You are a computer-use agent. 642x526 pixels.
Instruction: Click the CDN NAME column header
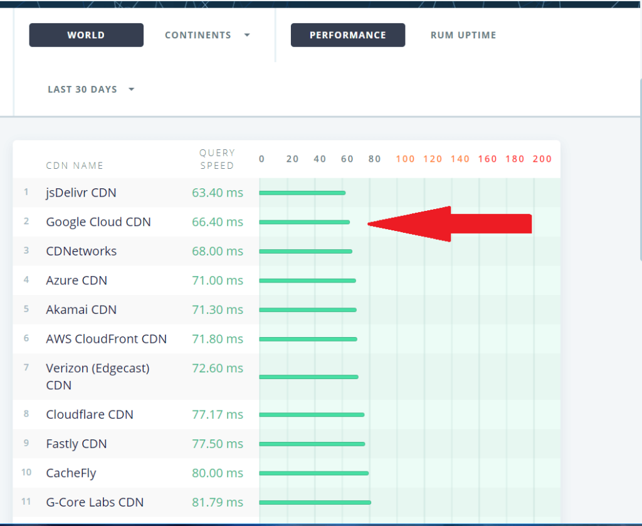click(x=75, y=166)
